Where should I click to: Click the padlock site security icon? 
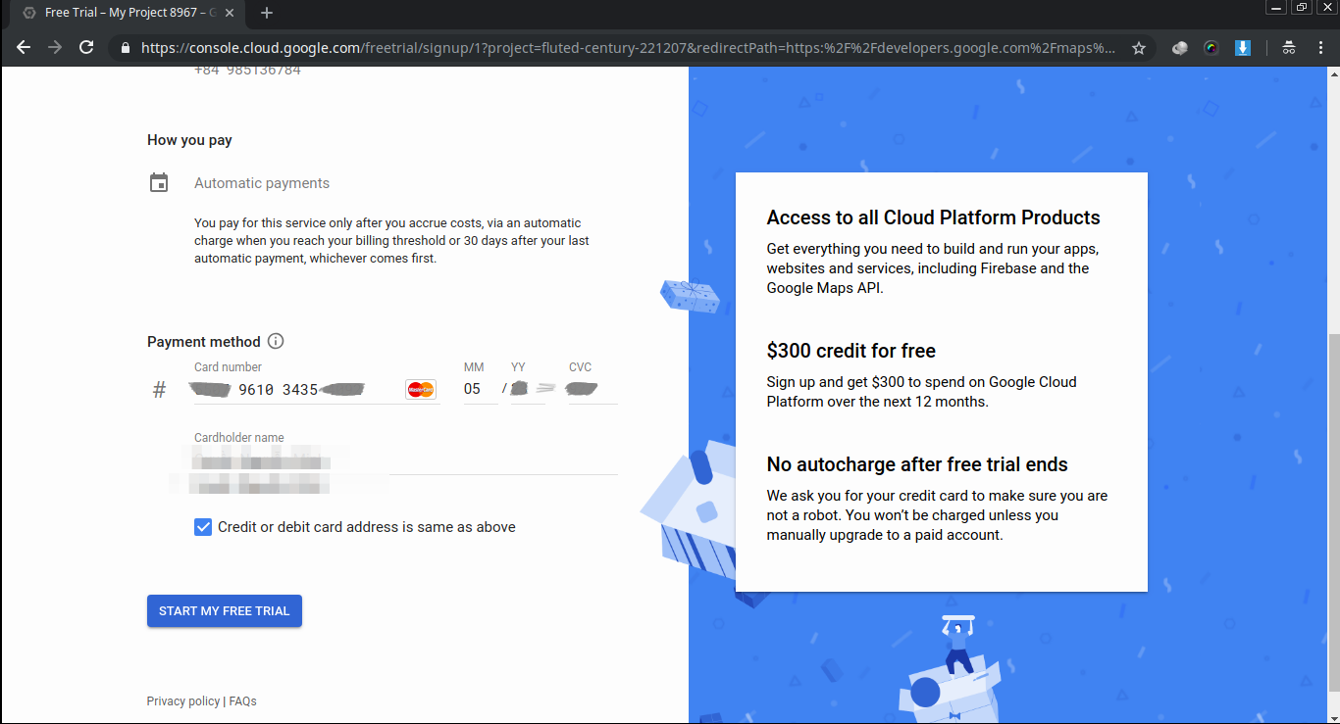(125, 47)
